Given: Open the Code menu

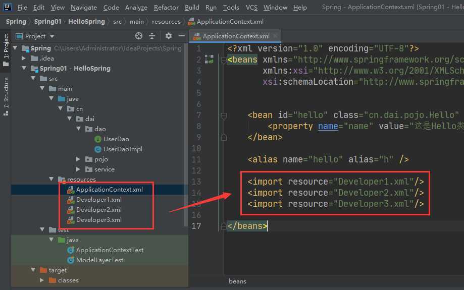Looking at the screenshot, I should click(111, 8).
